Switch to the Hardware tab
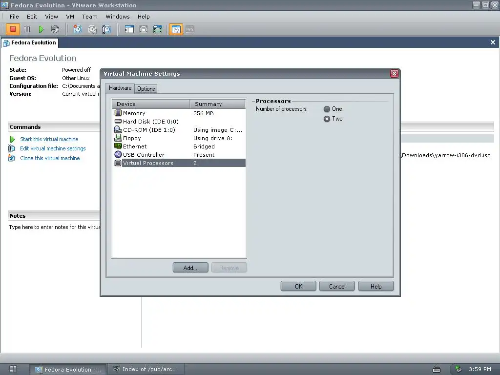The width and height of the screenshot is (500, 375). pyautogui.click(x=120, y=88)
